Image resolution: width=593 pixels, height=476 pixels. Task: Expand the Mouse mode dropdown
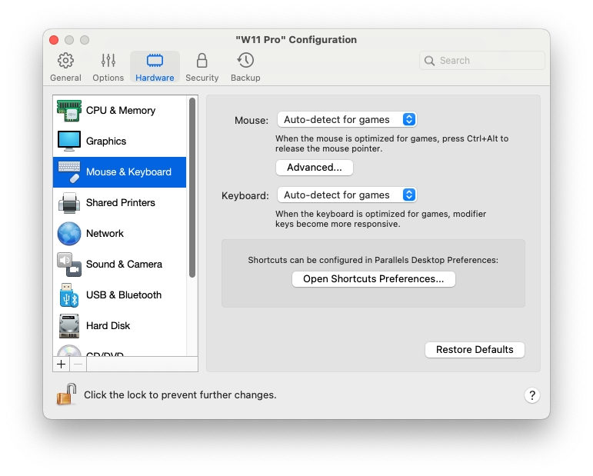point(346,119)
